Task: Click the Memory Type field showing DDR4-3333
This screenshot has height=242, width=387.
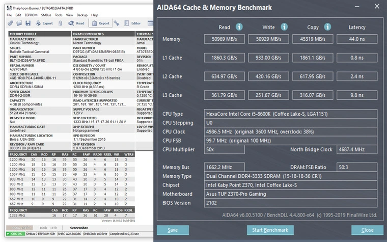Action: (290, 176)
